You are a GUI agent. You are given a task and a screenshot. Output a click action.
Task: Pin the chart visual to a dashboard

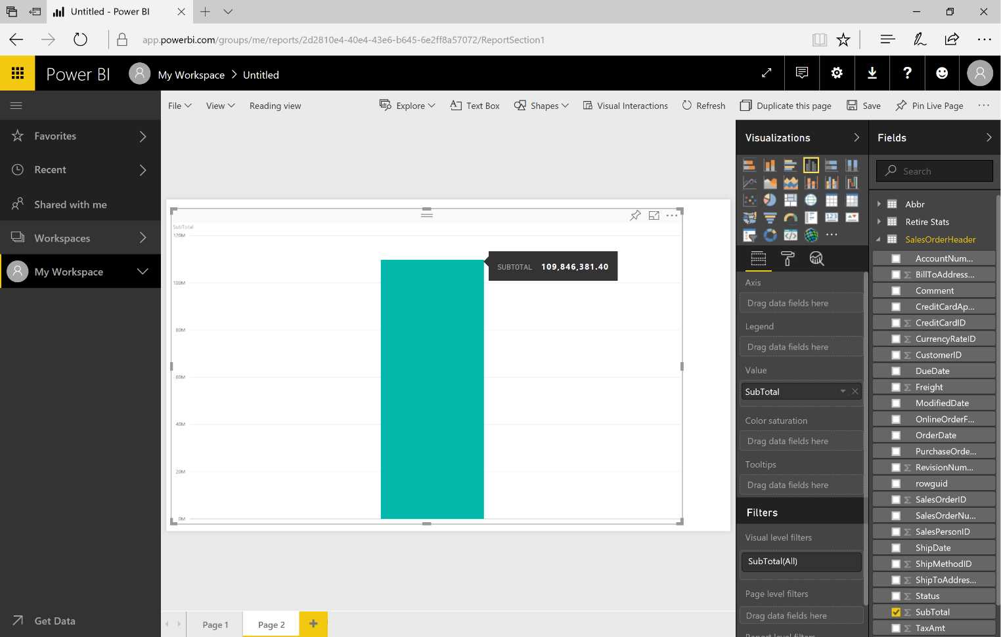[x=634, y=215]
